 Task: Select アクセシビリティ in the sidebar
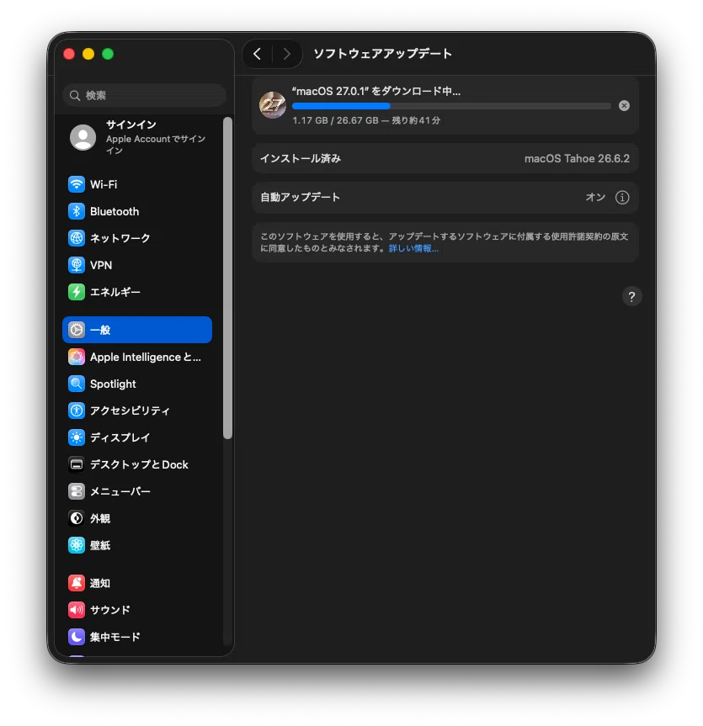click(x=137, y=411)
